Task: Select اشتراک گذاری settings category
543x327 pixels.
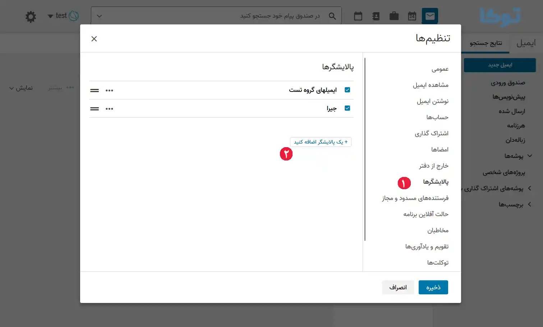Action: (x=432, y=134)
